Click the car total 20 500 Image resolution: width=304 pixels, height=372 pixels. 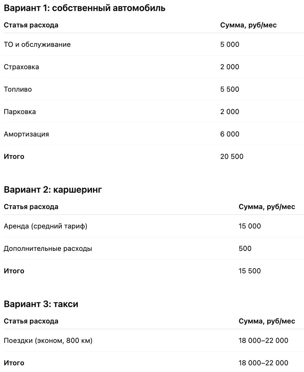click(x=232, y=156)
